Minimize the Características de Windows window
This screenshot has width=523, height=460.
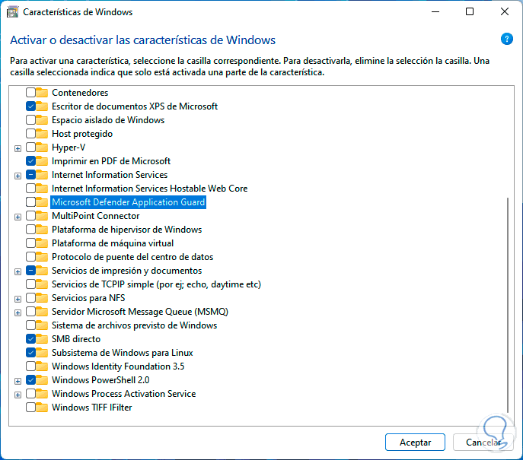coord(435,11)
